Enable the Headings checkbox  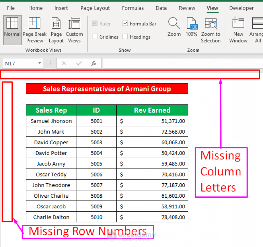point(125,36)
